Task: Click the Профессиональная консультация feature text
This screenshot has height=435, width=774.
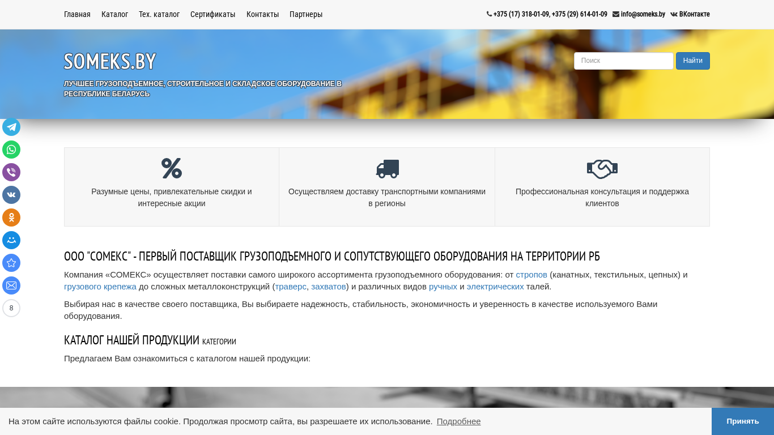Action: pos(602,197)
